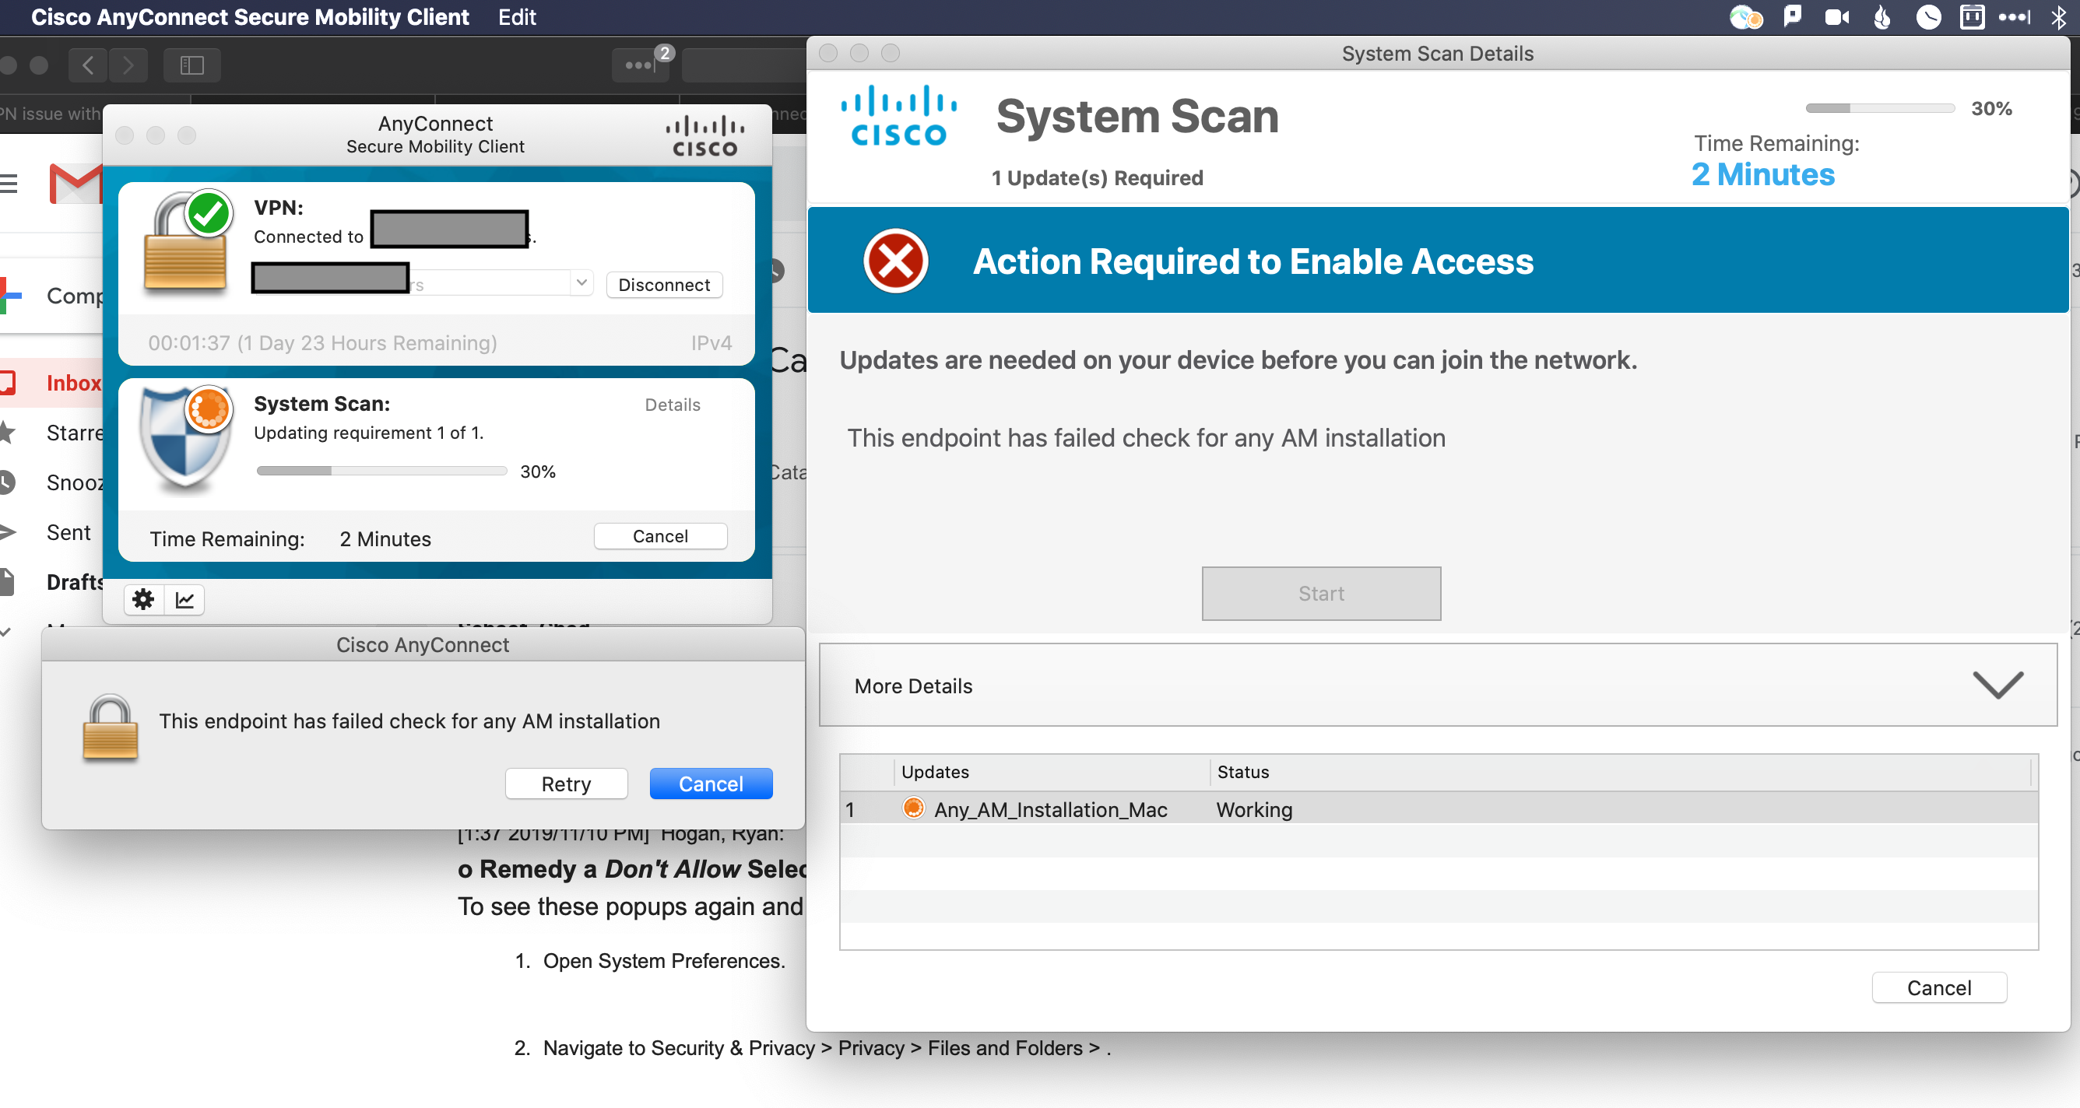
Task: Select the Any_AM_Installation_Mac update entry
Action: point(1049,810)
